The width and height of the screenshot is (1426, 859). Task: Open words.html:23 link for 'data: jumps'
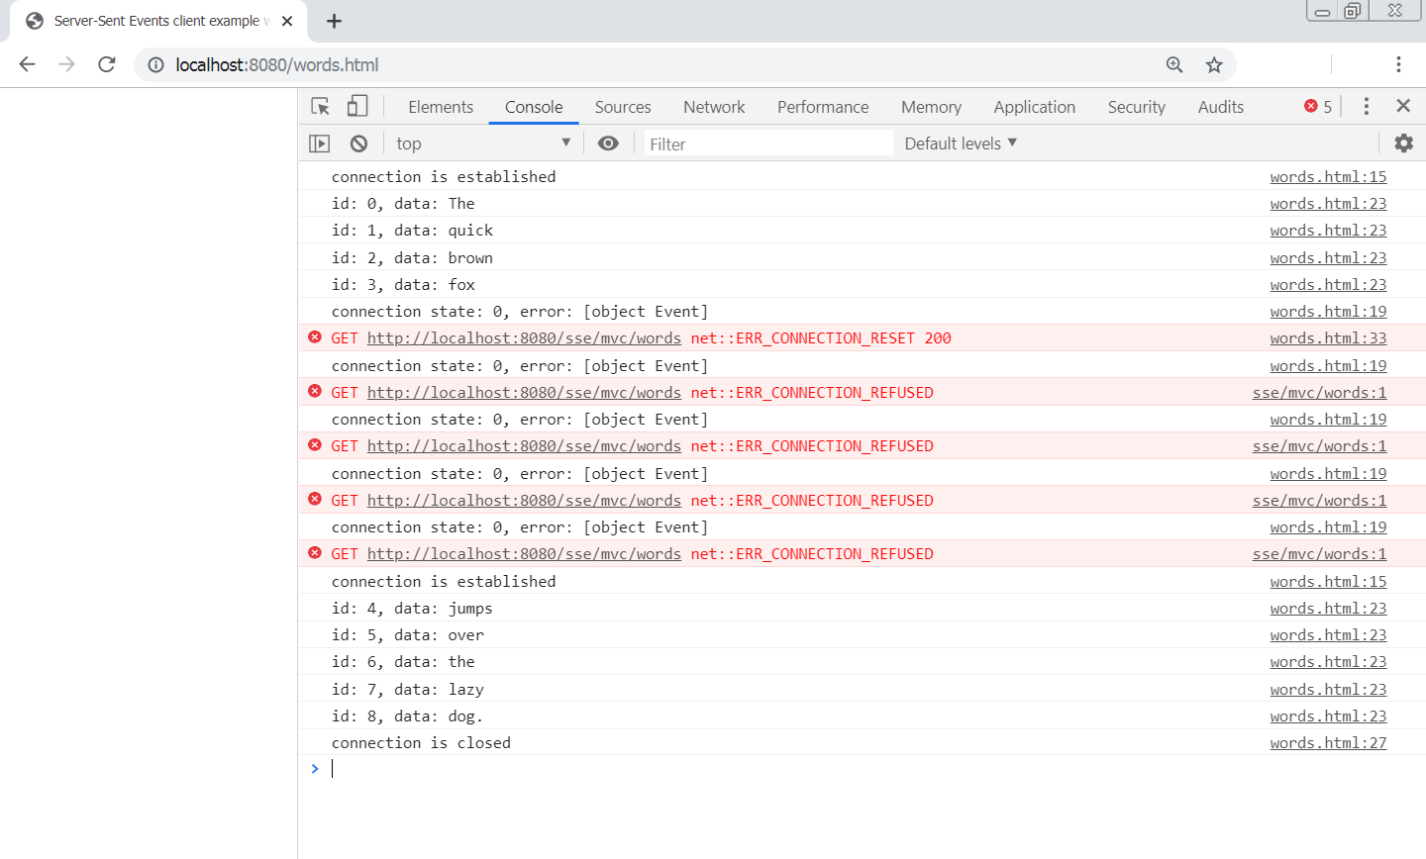pos(1328,608)
